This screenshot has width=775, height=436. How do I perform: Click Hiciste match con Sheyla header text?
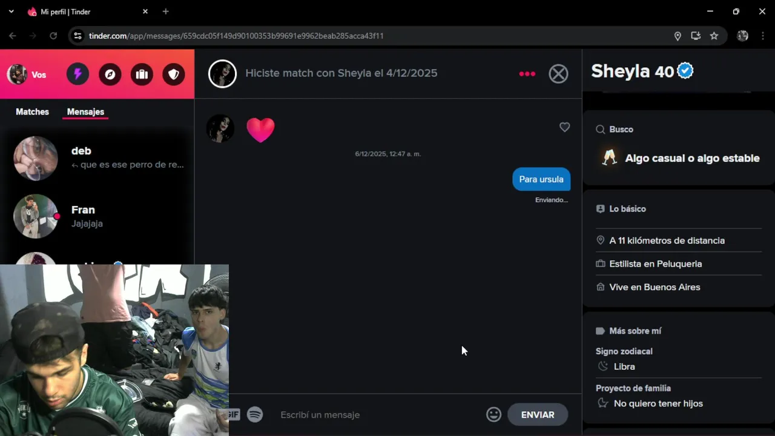(x=341, y=73)
